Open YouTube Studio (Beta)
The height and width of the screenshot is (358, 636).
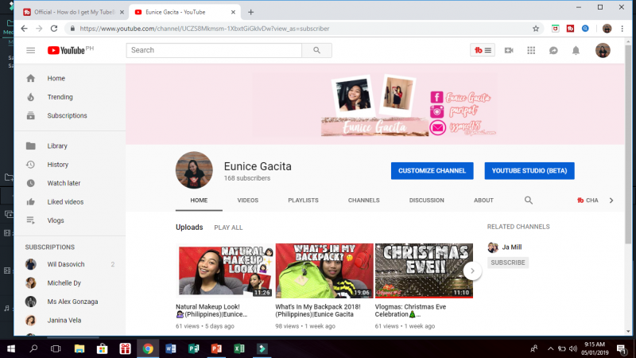pos(529,171)
